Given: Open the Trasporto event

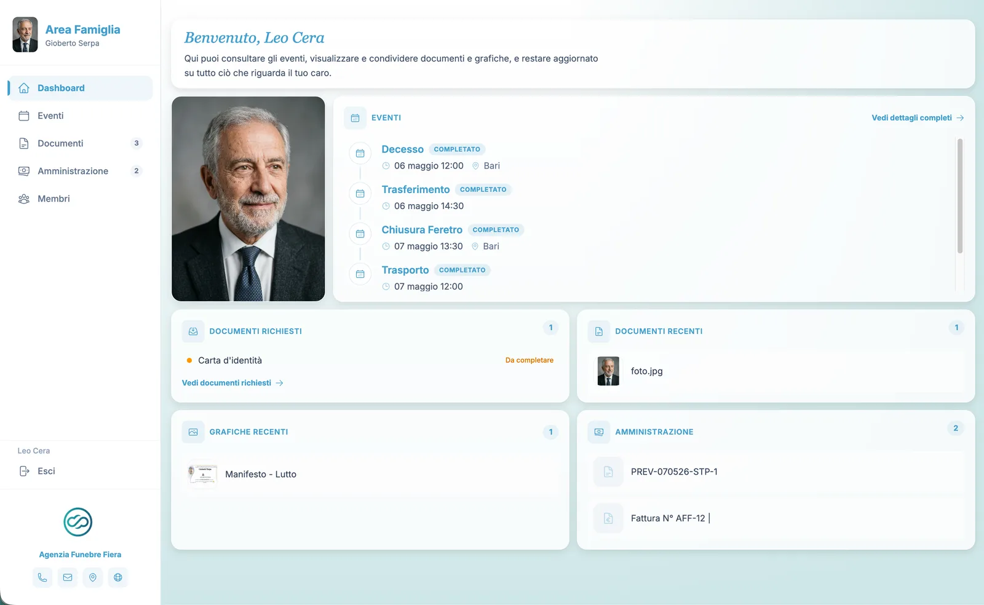Looking at the screenshot, I should pyautogui.click(x=405, y=270).
